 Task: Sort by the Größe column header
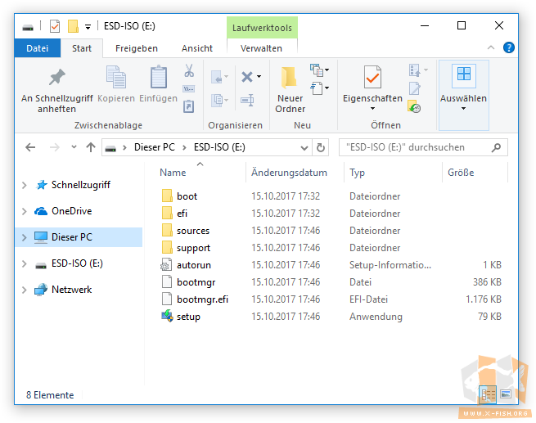pyautogui.click(x=461, y=173)
